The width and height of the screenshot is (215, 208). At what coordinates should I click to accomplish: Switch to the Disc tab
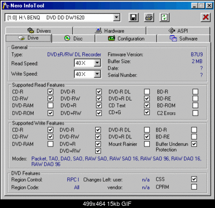(x=73, y=38)
